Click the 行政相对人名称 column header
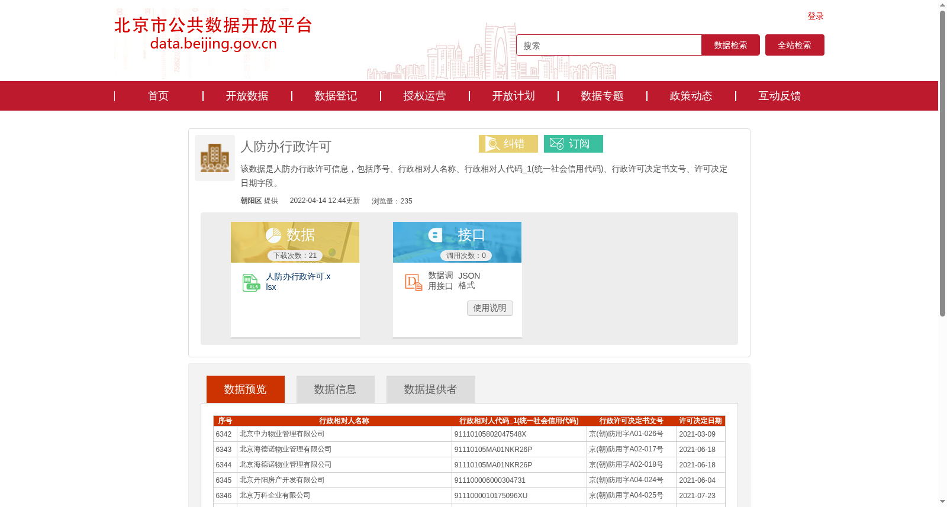This screenshot has width=947, height=507. click(344, 421)
